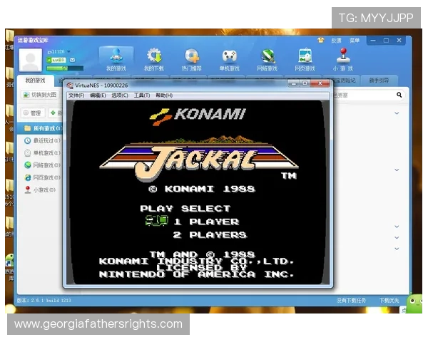Open 网页游戏 web games toolbar icon
This screenshot has width=428, height=342.
(x=305, y=59)
